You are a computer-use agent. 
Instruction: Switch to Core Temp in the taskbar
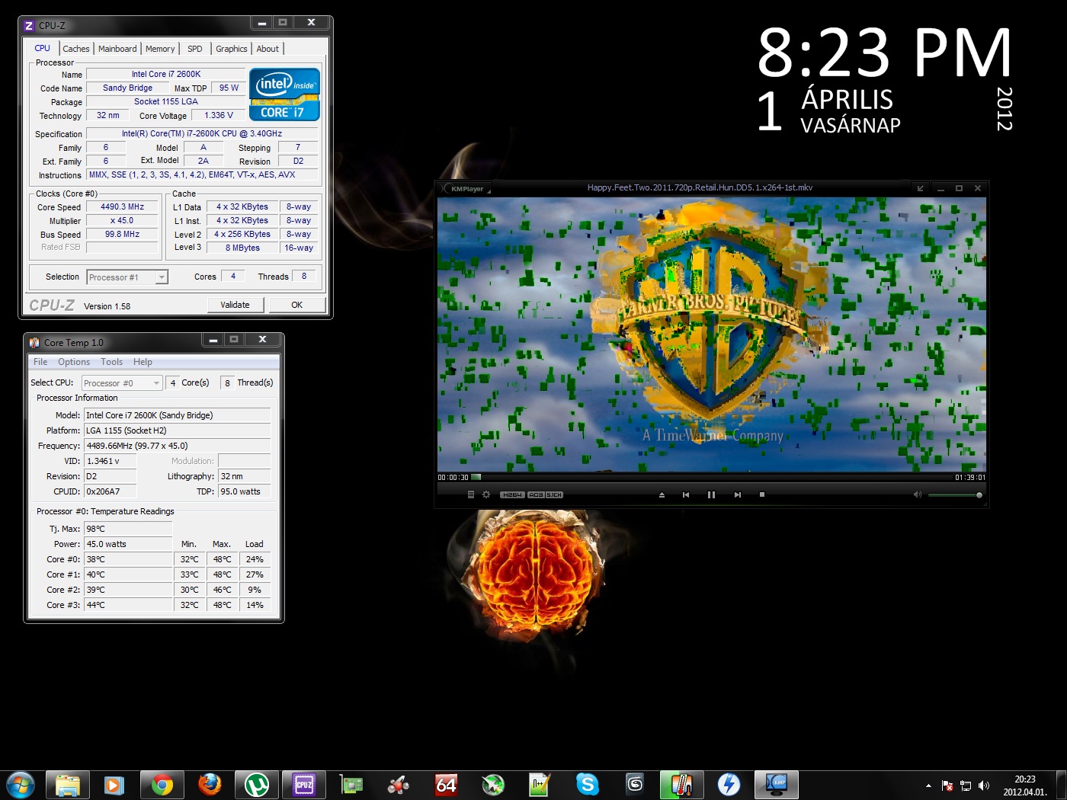[x=682, y=785]
